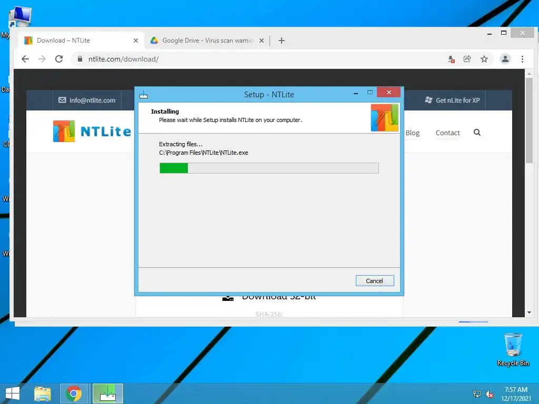Switch to the NTLite setup taskbar item
The width and height of the screenshot is (539, 404).
click(108, 393)
